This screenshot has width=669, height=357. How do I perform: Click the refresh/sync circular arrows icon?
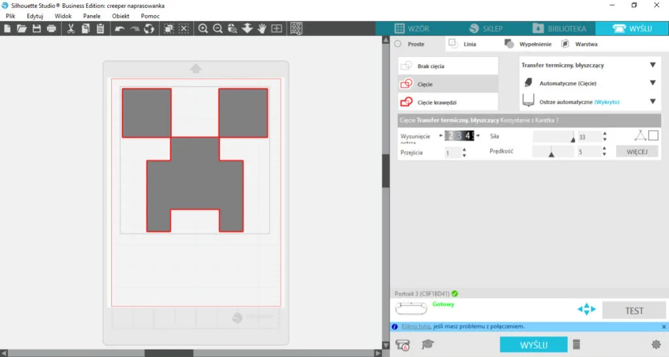tap(149, 29)
